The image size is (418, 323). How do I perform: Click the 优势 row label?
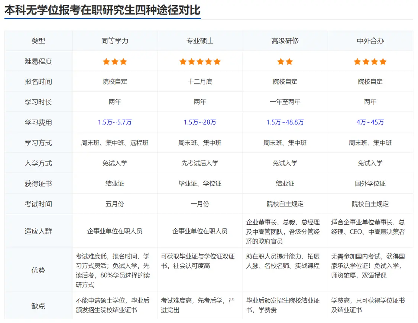pos(38,270)
